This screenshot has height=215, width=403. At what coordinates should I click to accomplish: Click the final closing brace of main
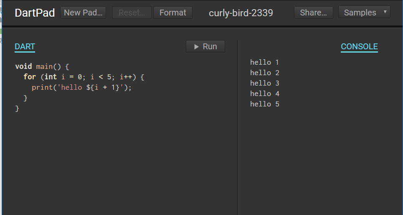[17, 109]
